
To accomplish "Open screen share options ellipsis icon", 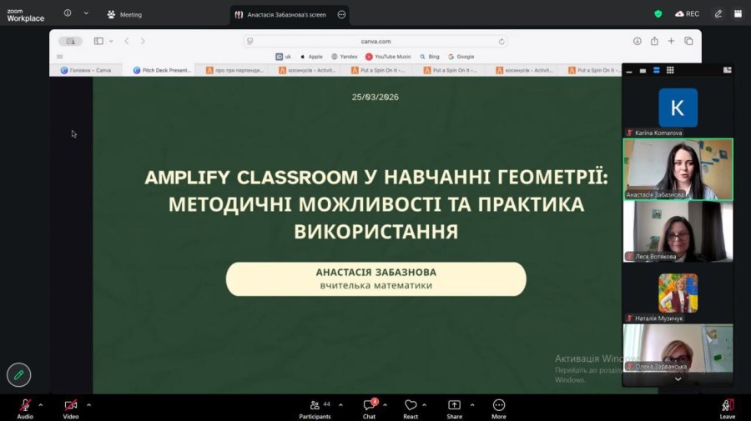I will (341, 15).
